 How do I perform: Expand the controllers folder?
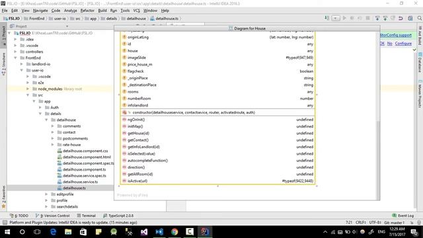(15, 52)
